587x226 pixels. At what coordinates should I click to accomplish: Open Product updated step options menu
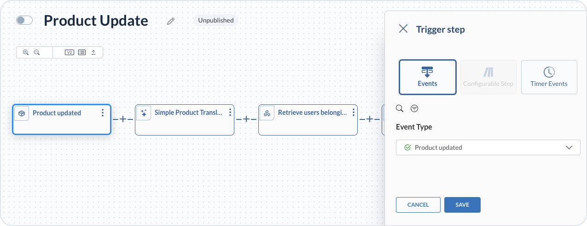tap(103, 113)
